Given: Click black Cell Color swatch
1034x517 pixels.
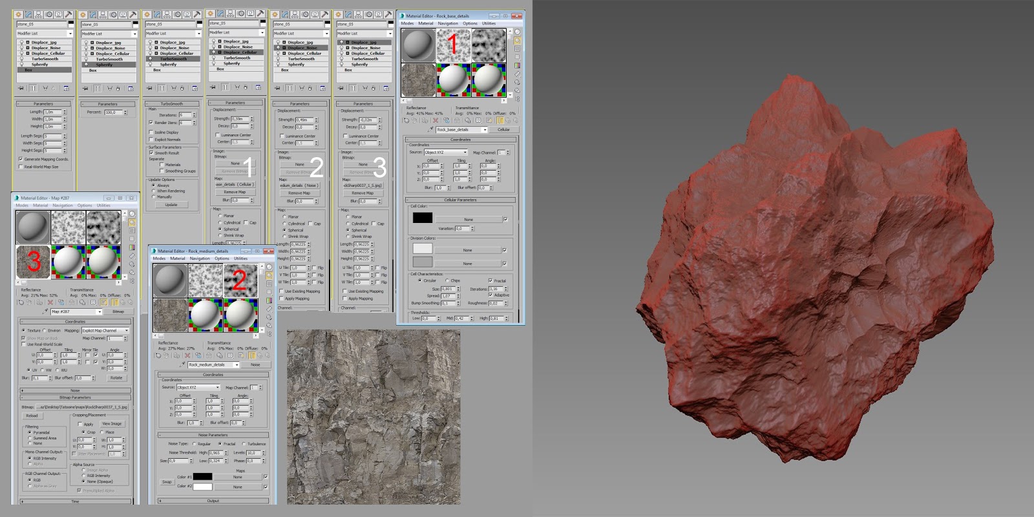Looking at the screenshot, I should click(423, 218).
